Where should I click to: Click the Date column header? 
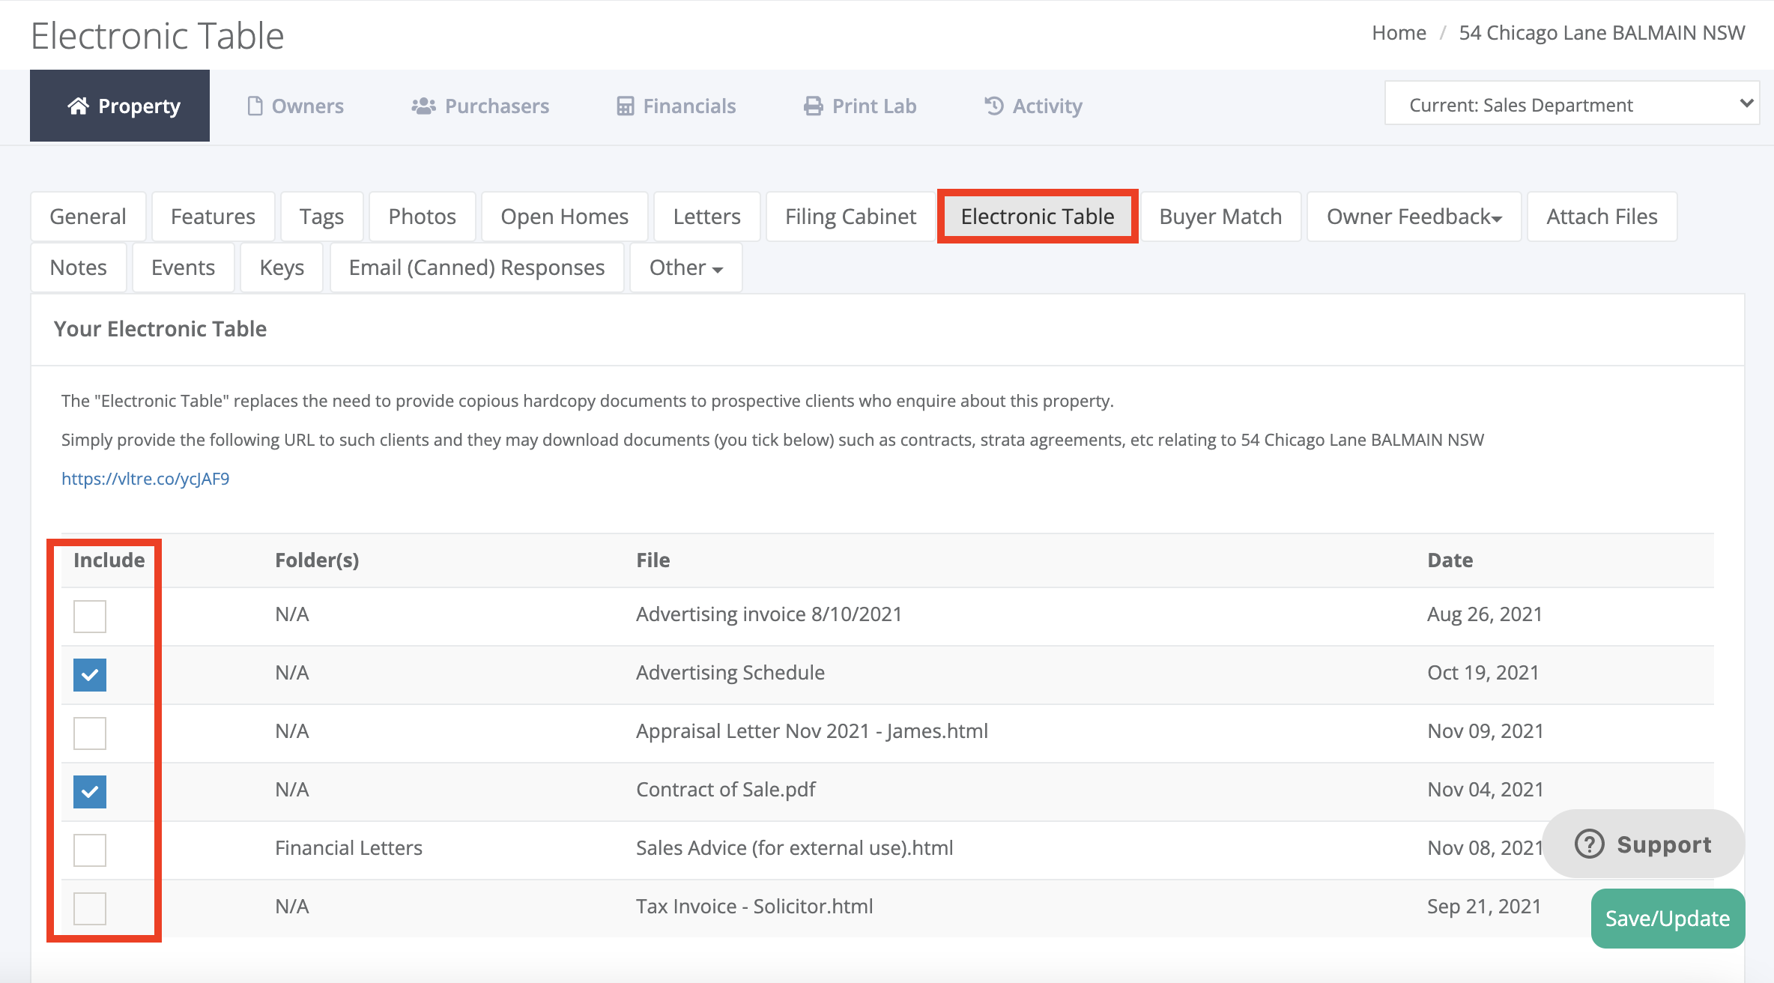[1450, 560]
